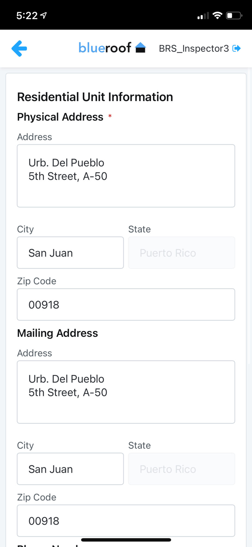Image resolution: width=252 pixels, height=547 pixels.
Task: Tap the blueroof house logo icon
Action: (x=141, y=48)
